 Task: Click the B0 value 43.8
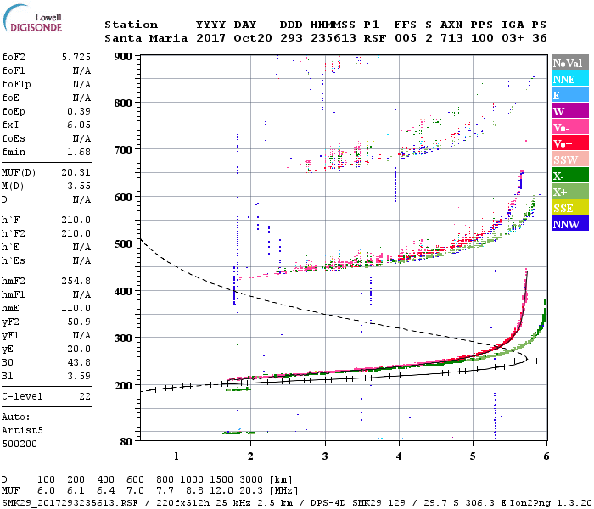[79, 363]
